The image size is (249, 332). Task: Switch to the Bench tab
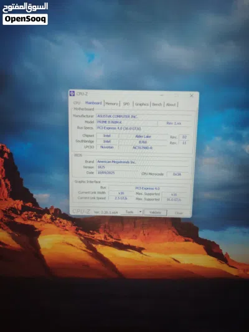(157, 105)
